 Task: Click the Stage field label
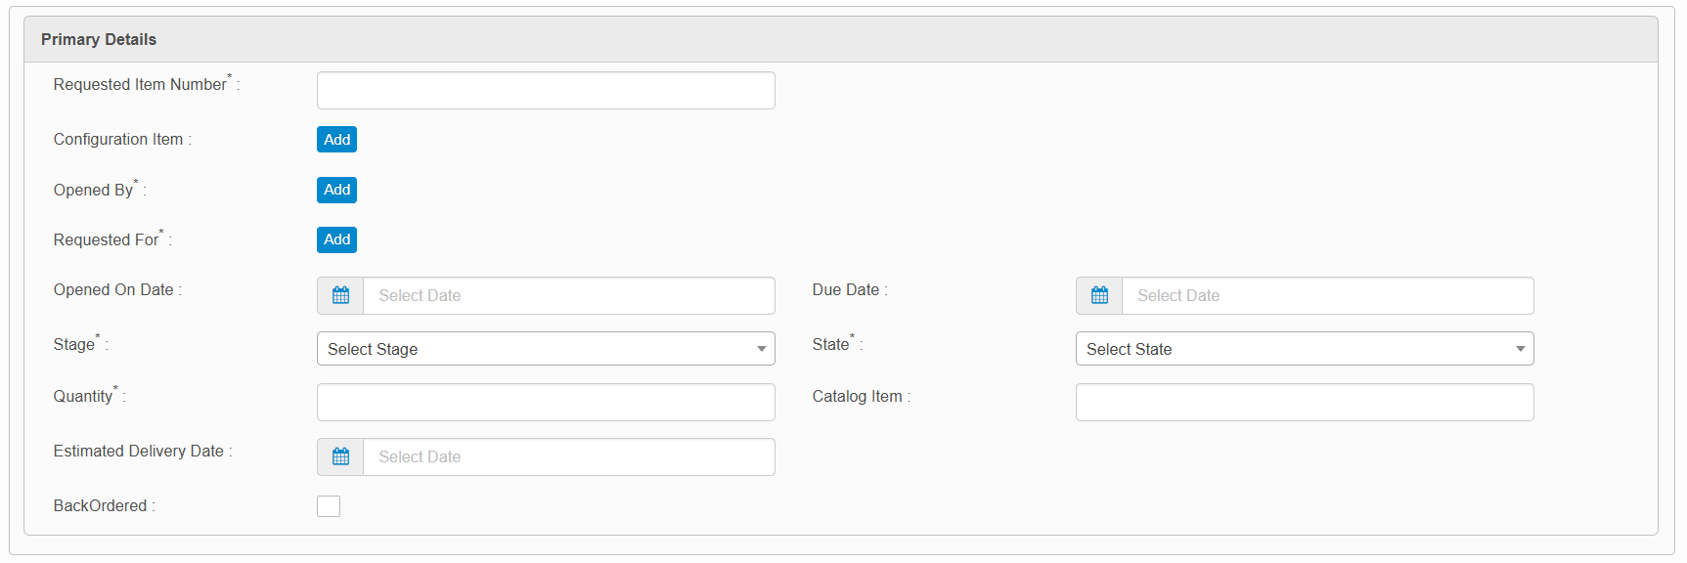point(74,345)
